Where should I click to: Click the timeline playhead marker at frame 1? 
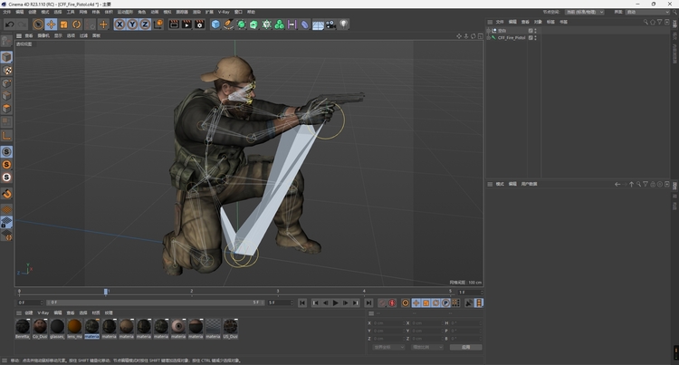(106, 292)
